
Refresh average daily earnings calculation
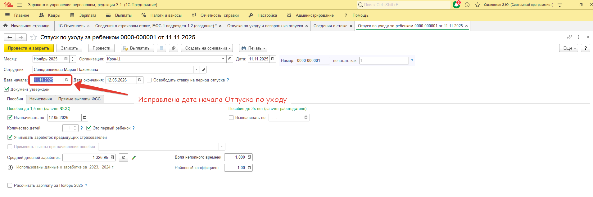pos(124,157)
